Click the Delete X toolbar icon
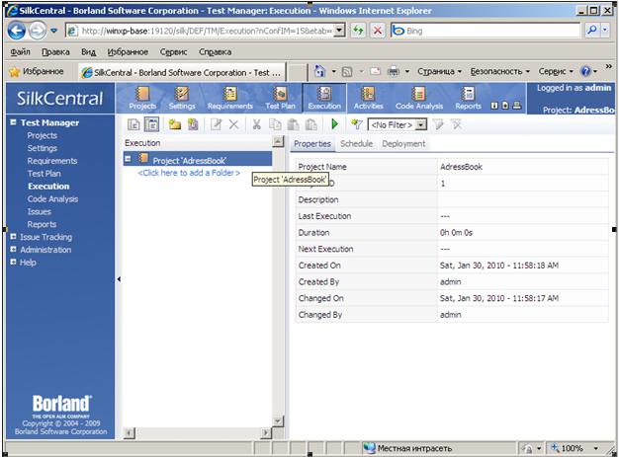 tap(233, 125)
